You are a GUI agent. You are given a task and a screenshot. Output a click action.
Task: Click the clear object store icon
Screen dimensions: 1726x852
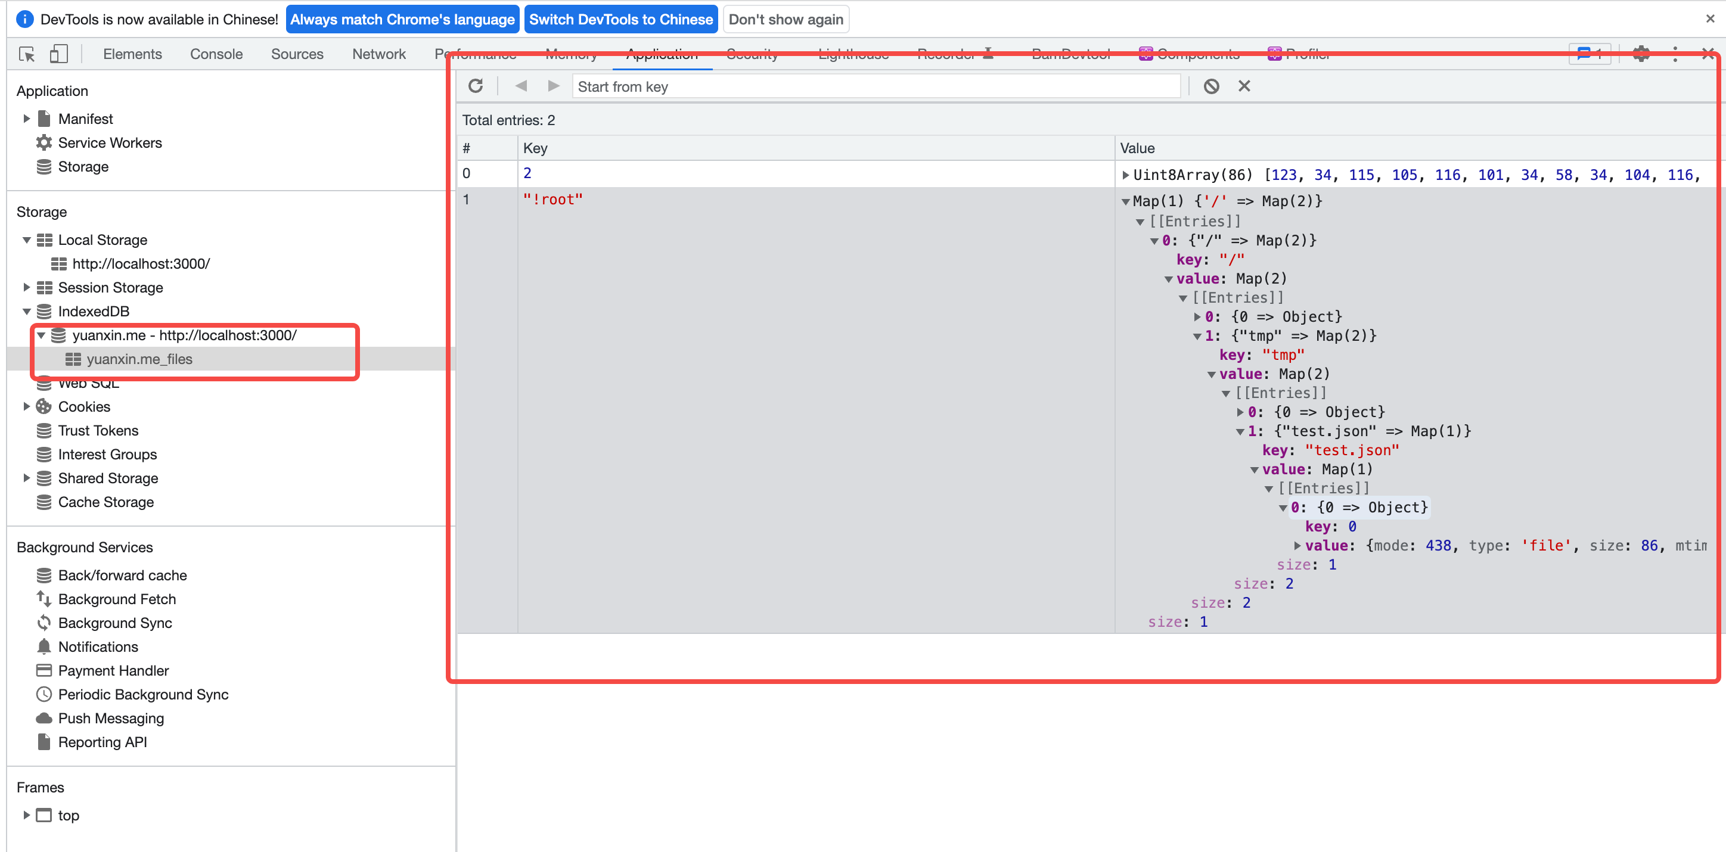(x=1210, y=86)
